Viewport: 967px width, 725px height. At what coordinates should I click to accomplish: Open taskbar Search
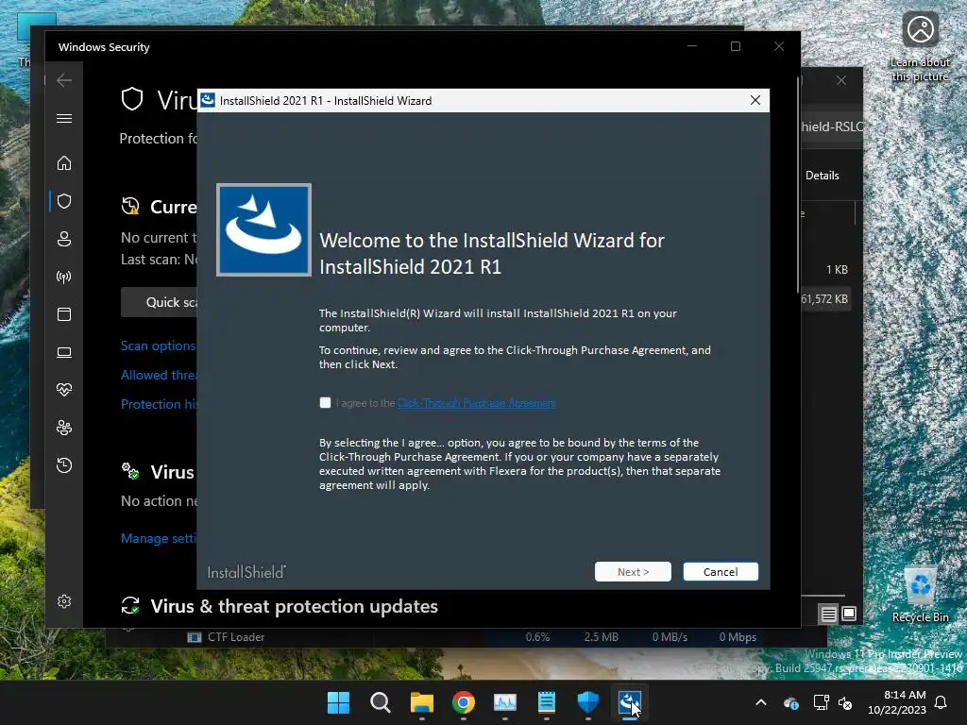[x=380, y=702]
